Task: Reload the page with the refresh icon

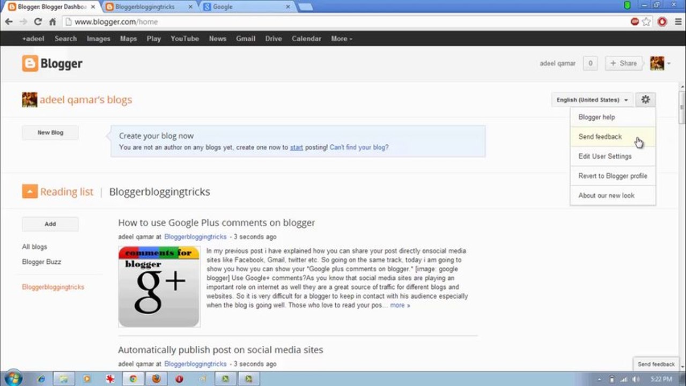Action: 38,22
